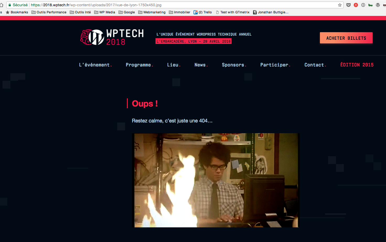Screen dimensions: 386x242
Task: Click the page URL in the address bar
Action: click(x=96, y=5)
